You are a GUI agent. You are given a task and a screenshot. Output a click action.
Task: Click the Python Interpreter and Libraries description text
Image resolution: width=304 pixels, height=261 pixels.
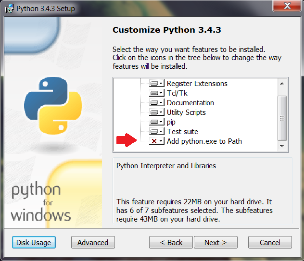pyautogui.click(x=166, y=166)
